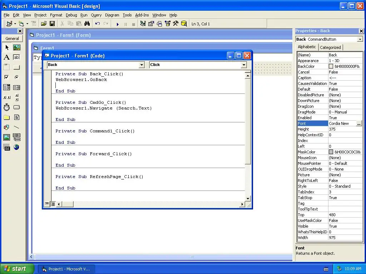This screenshot has height=274, width=366.
Task: Switch to Procedure View in code window
Action: [x=47, y=204]
